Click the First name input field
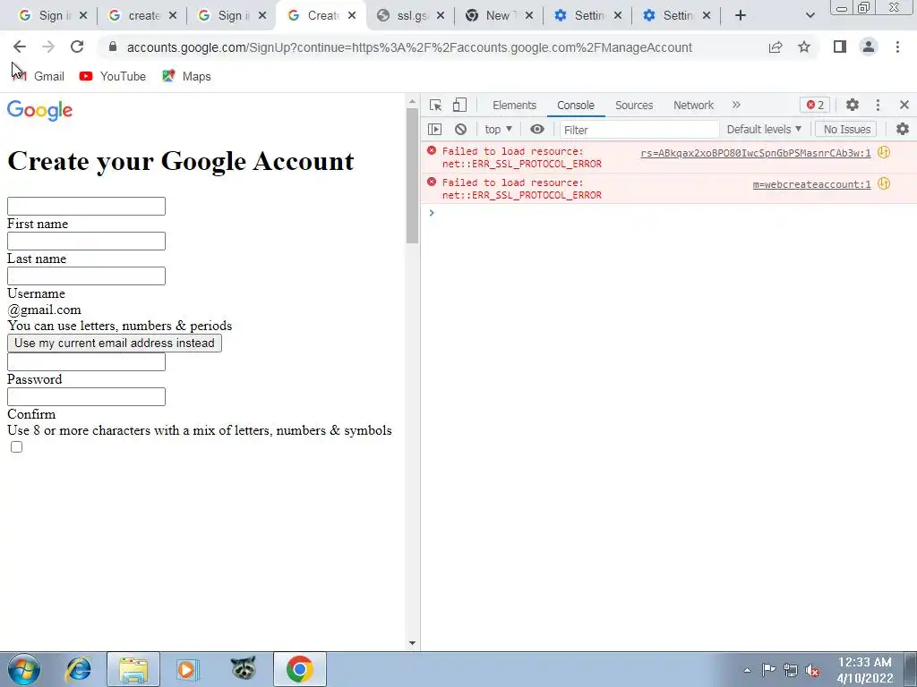The width and height of the screenshot is (917, 687). click(87, 207)
